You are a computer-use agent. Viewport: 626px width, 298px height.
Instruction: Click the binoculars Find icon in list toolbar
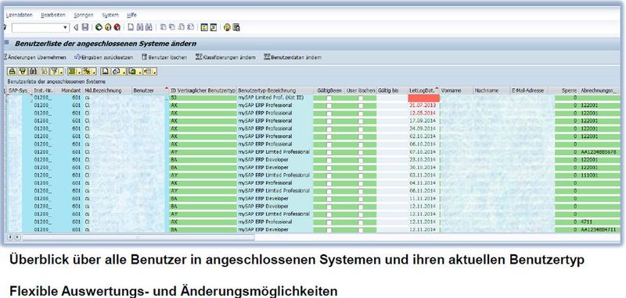[x=33, y=71]
